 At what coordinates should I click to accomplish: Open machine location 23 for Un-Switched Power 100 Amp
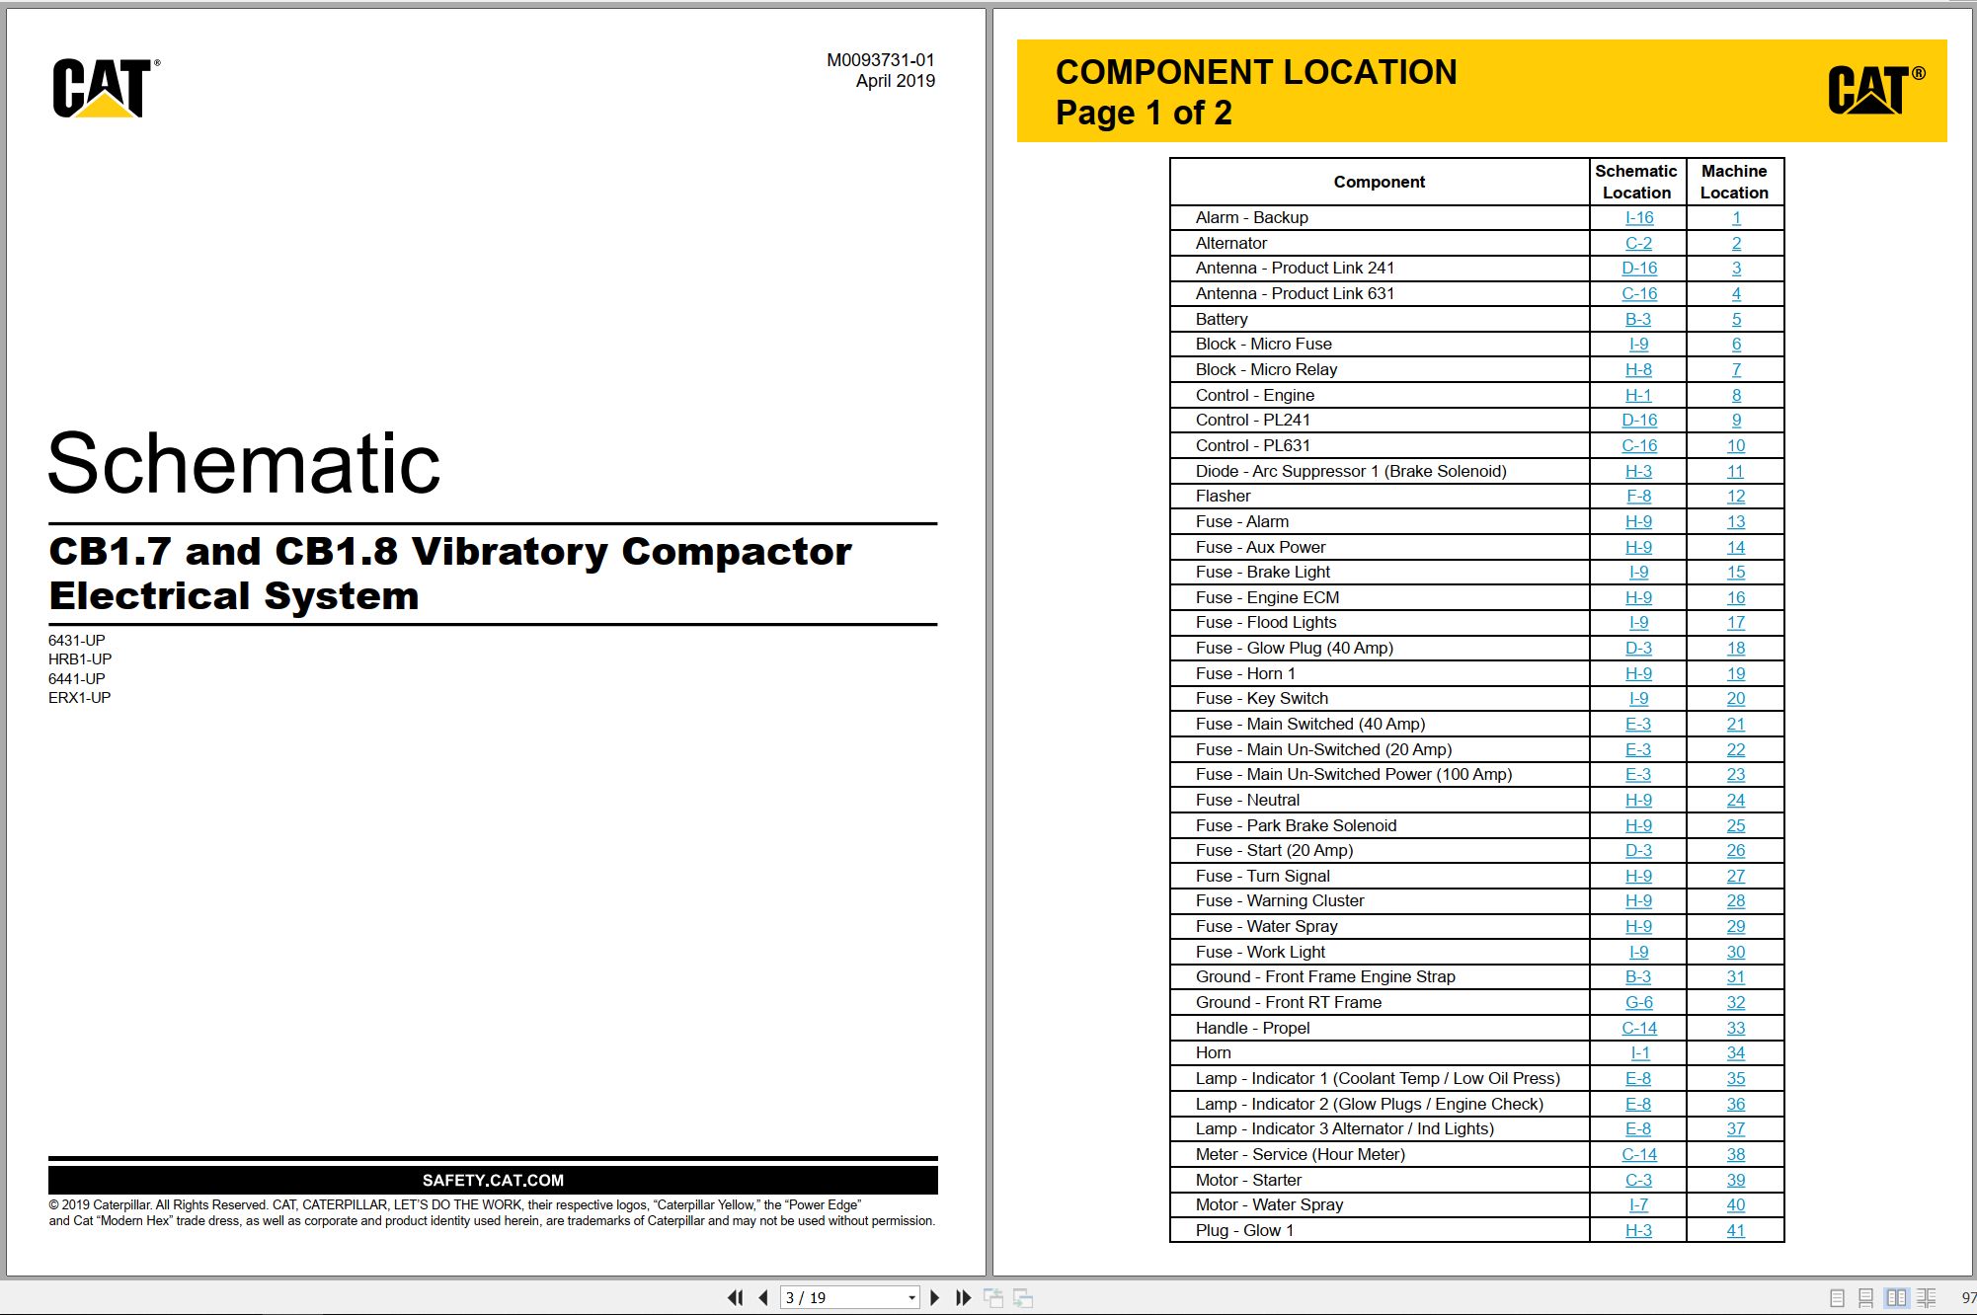(x=1736, y=774)
